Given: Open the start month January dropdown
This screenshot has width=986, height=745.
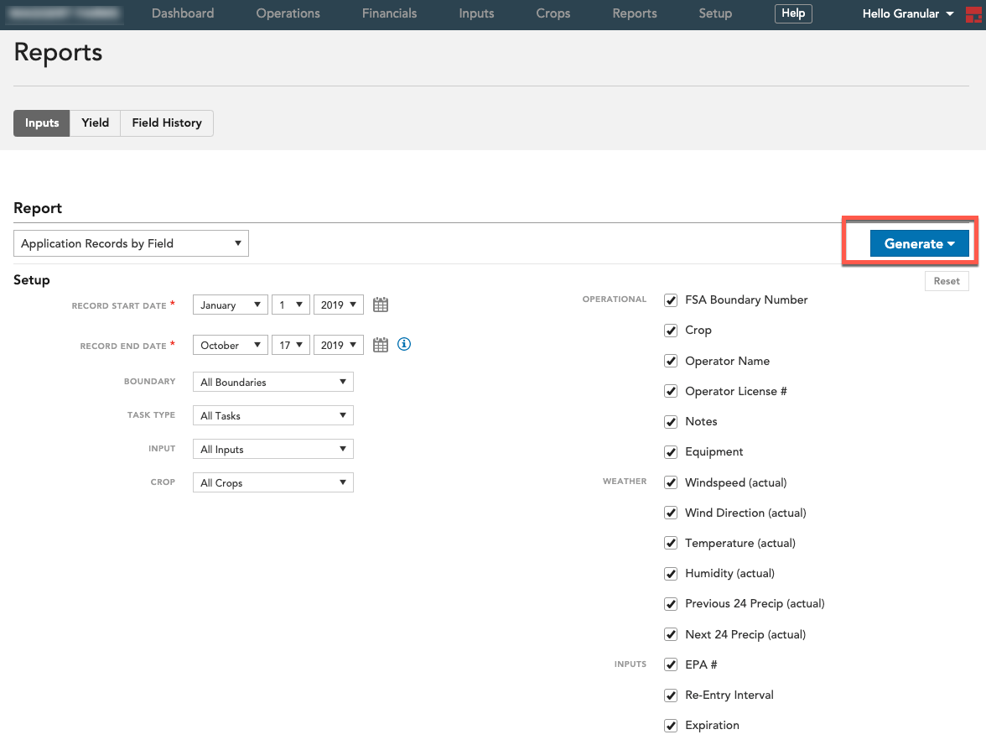Looking at the screenshot, I should [x=230, y=305].
